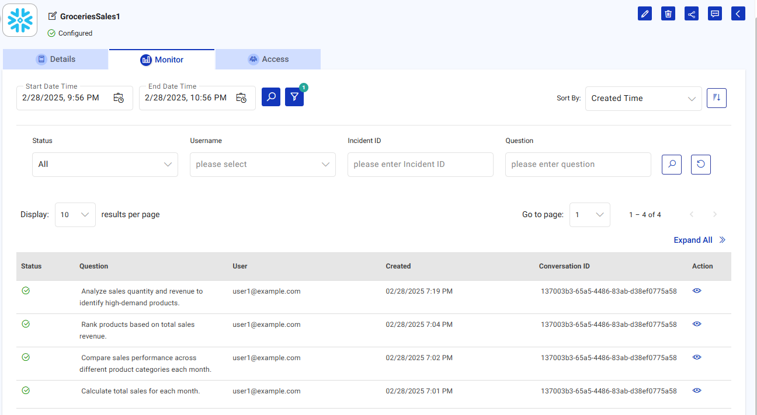Open the Username please select dropdown
This screenshot has height=415, width=757.
(262, 164)
